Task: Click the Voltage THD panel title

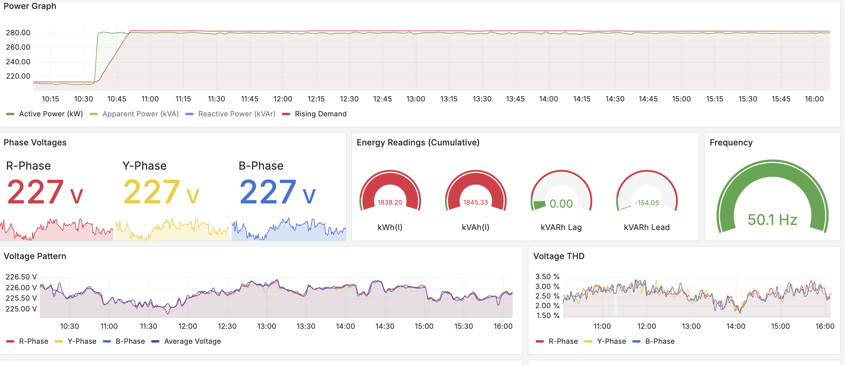Action: (x=559, y=256)
